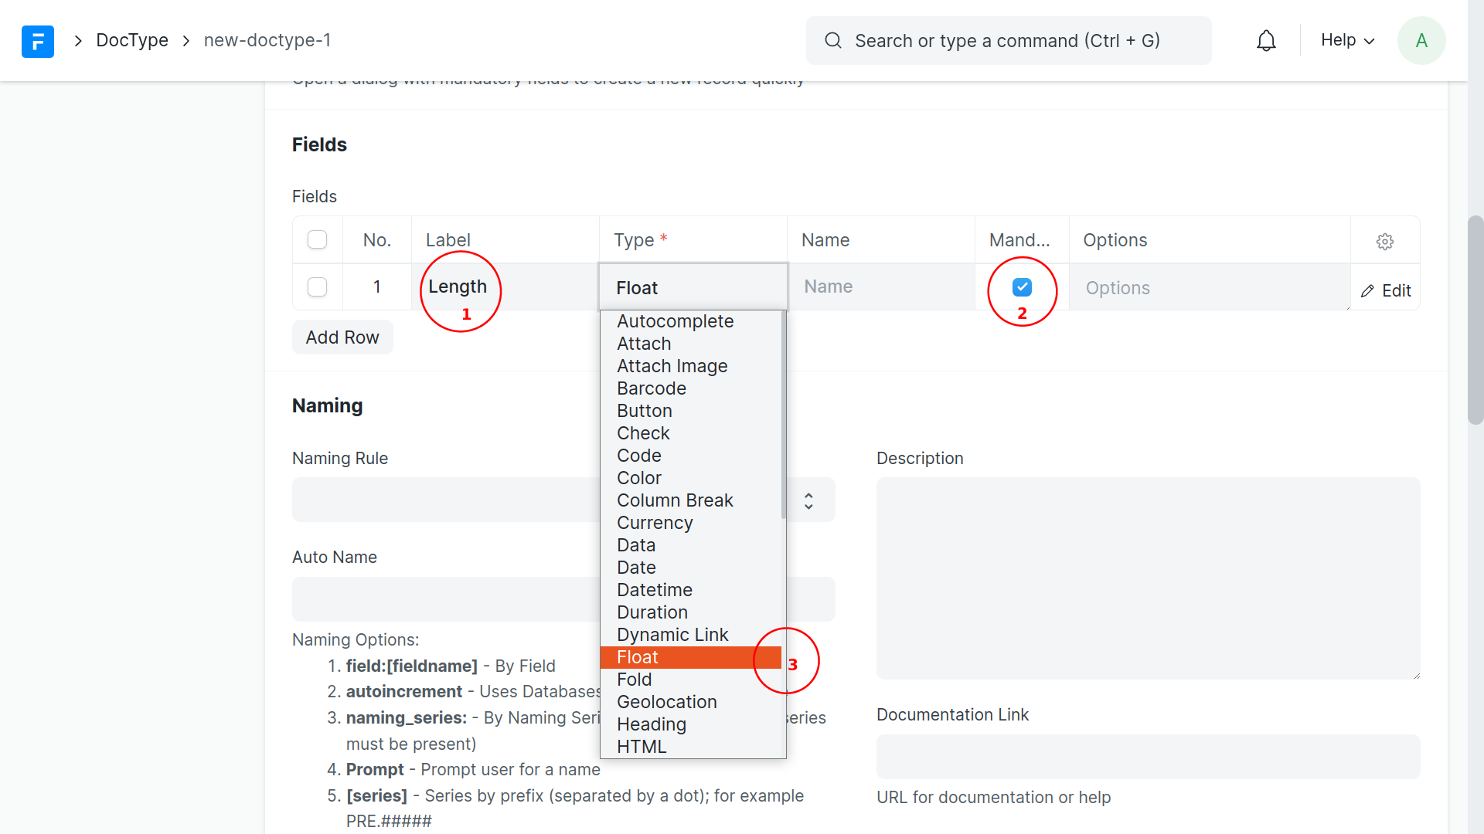Click the Type field showing Float

pyautogui.click(x=693, y=288)
